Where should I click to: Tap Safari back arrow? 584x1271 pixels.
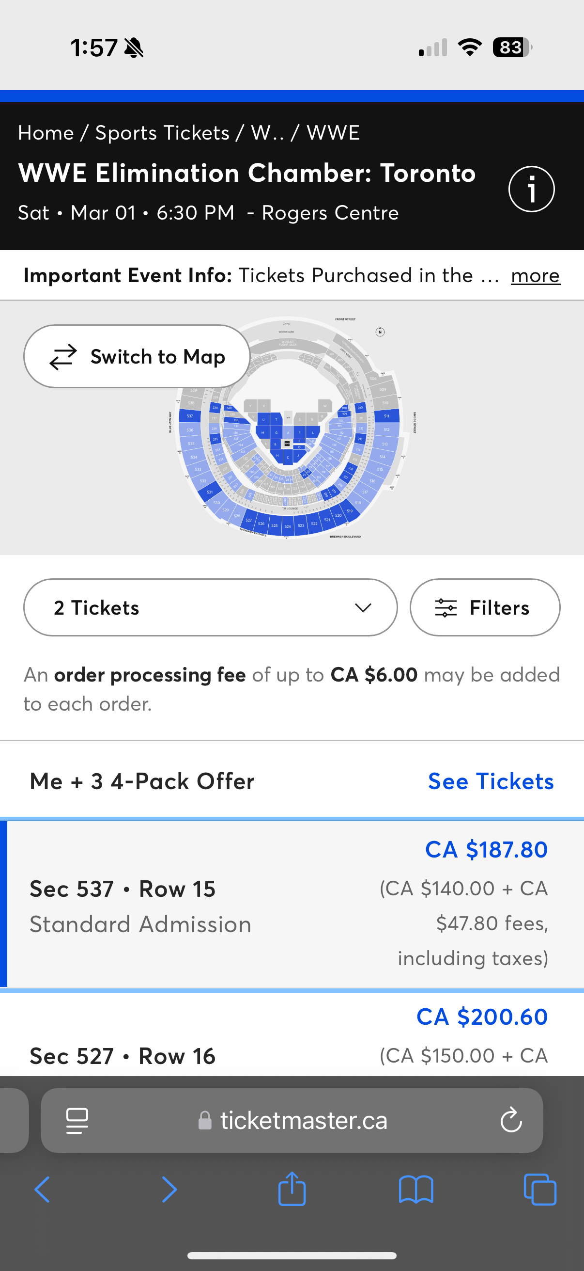point(43,1190)
